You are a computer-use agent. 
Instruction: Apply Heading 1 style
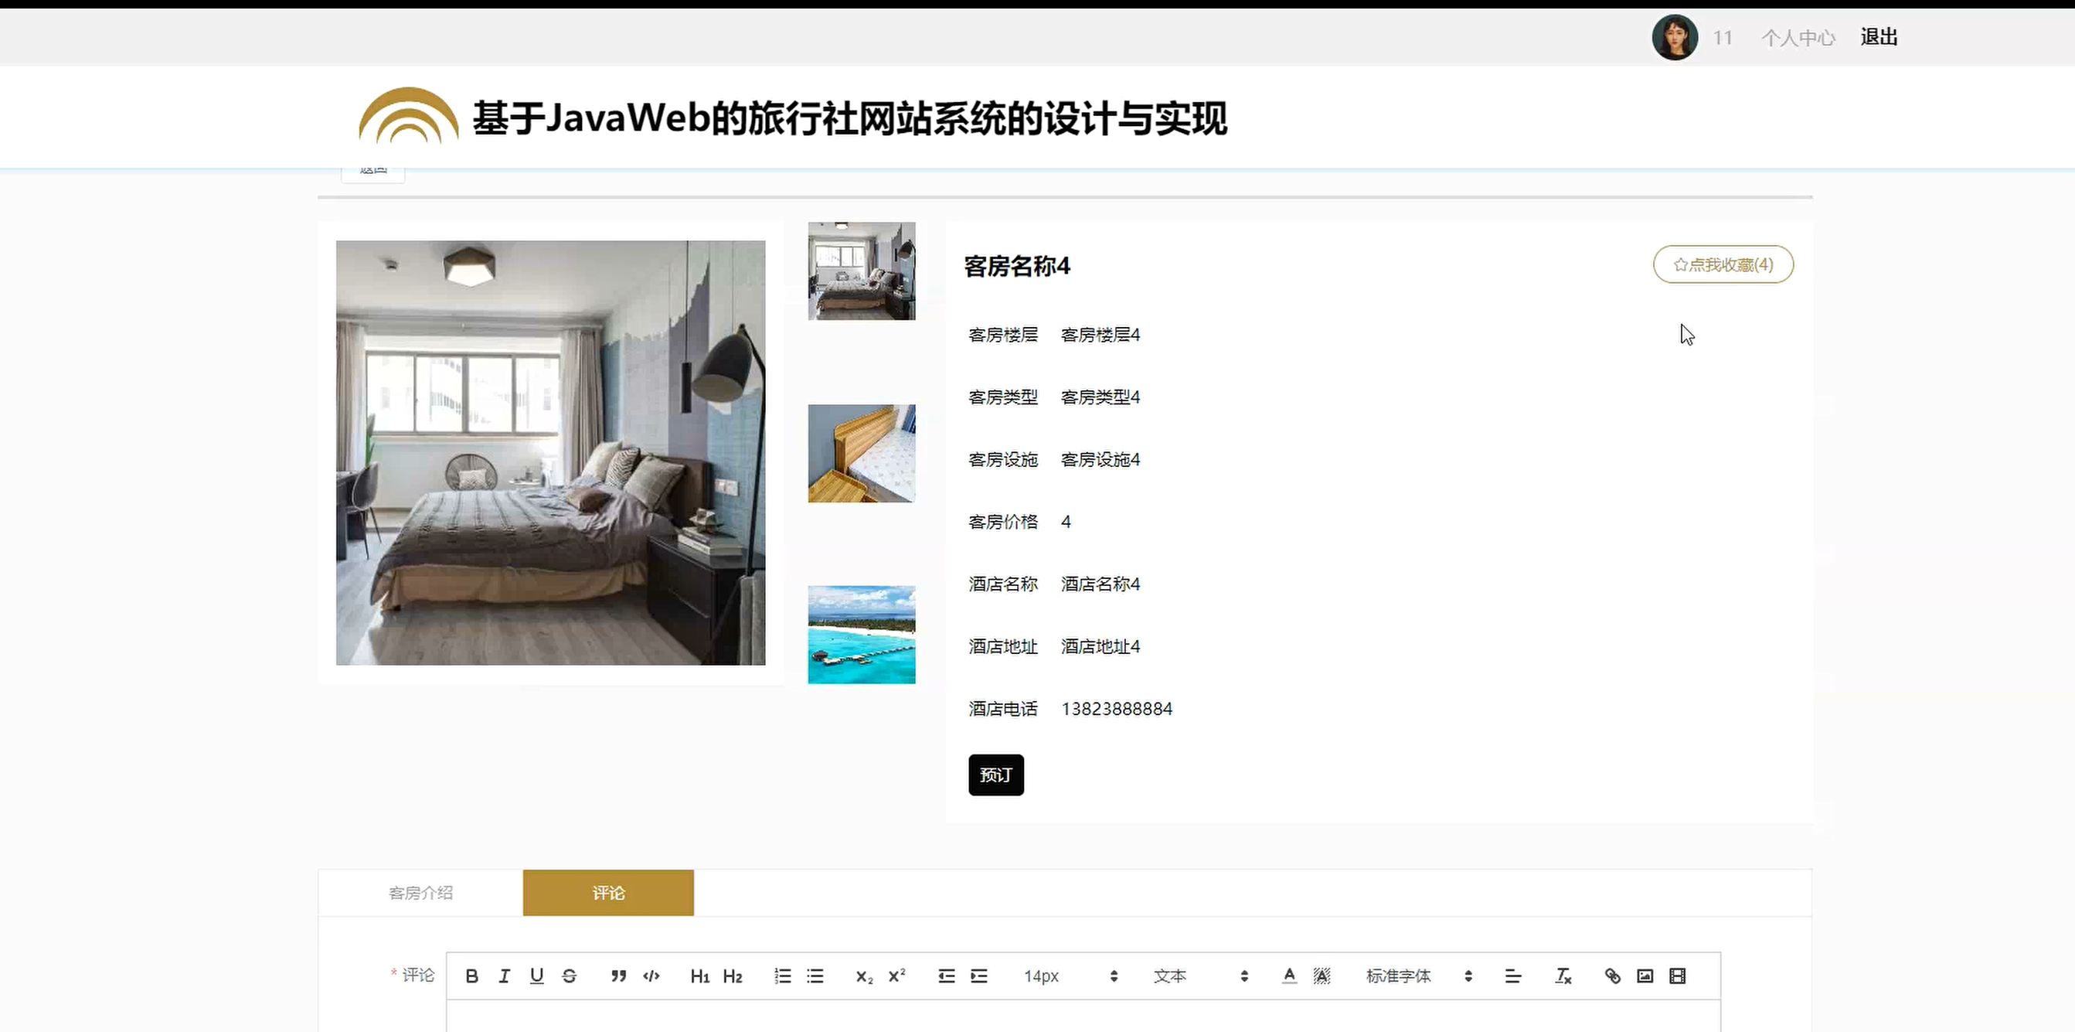tap(700, 976)
